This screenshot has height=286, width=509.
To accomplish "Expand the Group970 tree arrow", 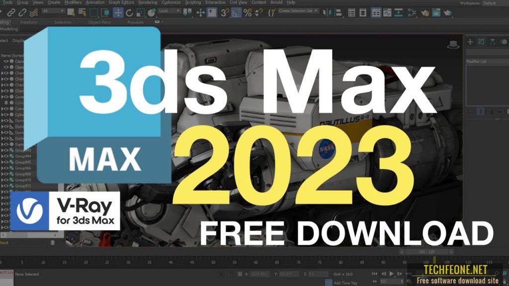I will click(2, 180).
